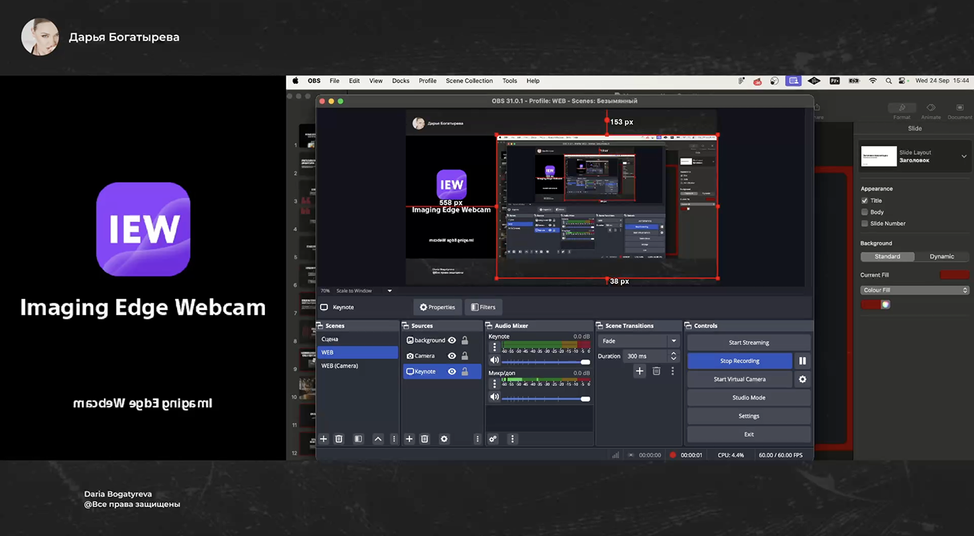Hide the background source with eye icon

452,340
